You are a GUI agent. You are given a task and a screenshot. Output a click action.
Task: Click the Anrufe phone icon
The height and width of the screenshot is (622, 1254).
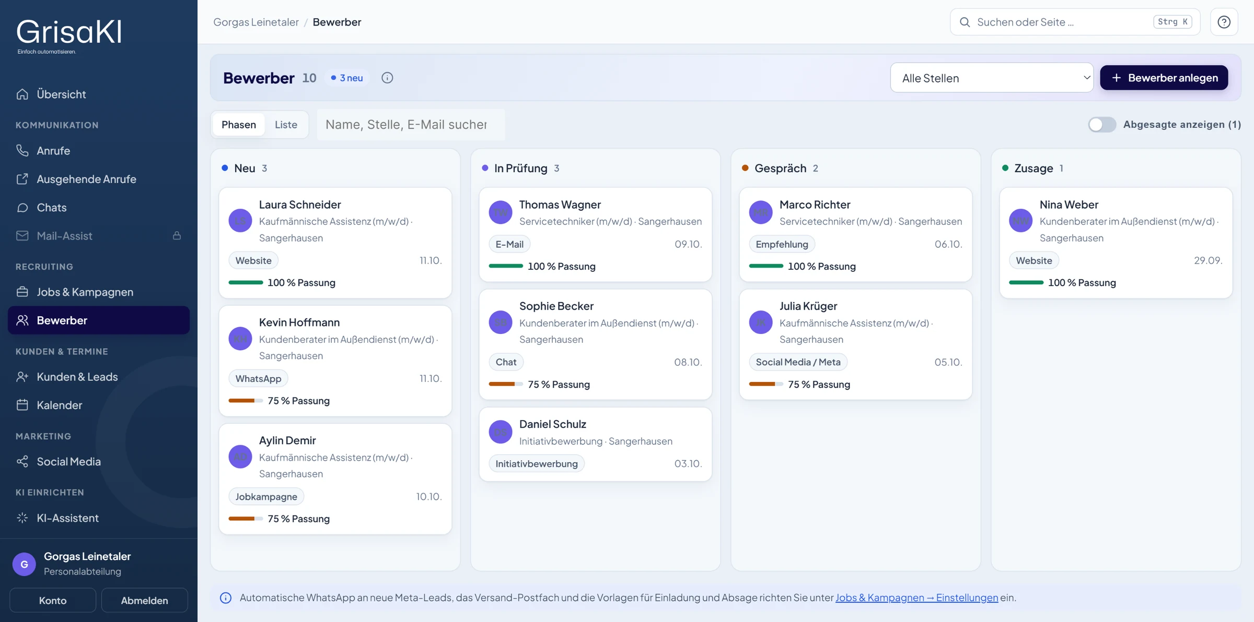click(22, 150)
